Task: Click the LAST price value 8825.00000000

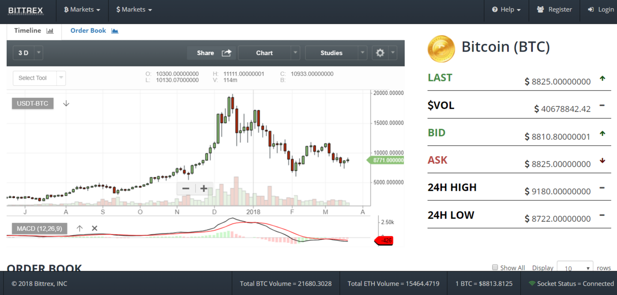Action: 561,82
